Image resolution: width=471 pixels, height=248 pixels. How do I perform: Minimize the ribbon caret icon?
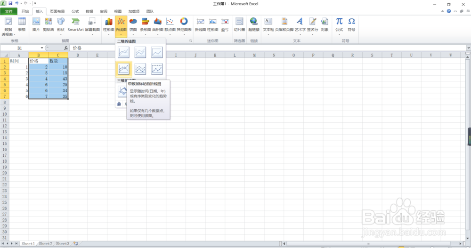coord(442,11)
